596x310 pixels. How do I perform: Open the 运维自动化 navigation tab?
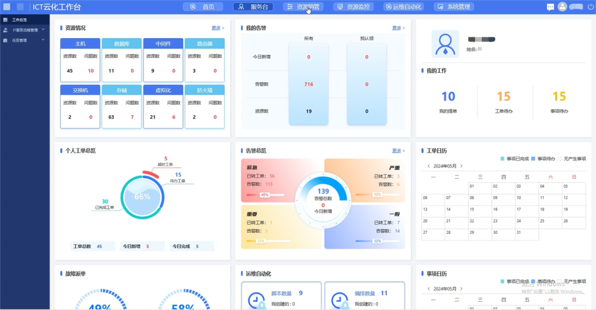click(403, 7)
